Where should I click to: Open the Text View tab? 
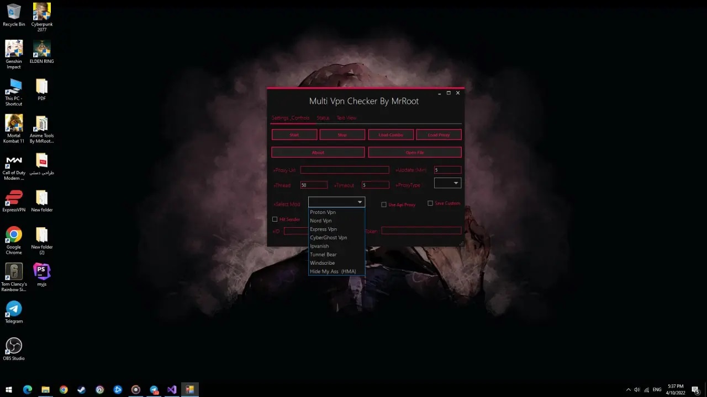(347, 118)
